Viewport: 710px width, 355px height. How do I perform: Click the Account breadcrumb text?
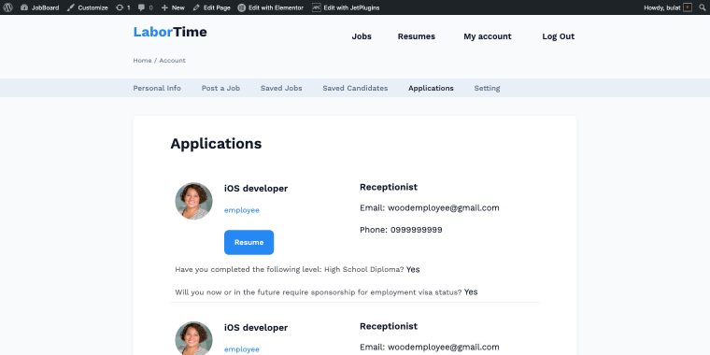[172, 60]
